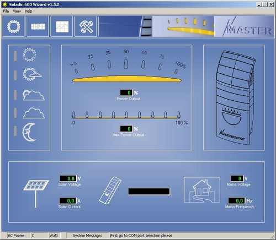Click the 'Mains Frequency' label
Viewport: 276px width, 240px height.
tap(240, 207)
